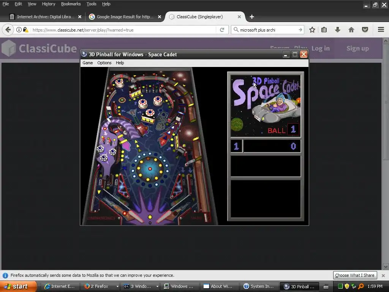This screenshot has height=292, width=389.
Task: Dismiss the Firefox data notification bar
Action: (383, 275)
